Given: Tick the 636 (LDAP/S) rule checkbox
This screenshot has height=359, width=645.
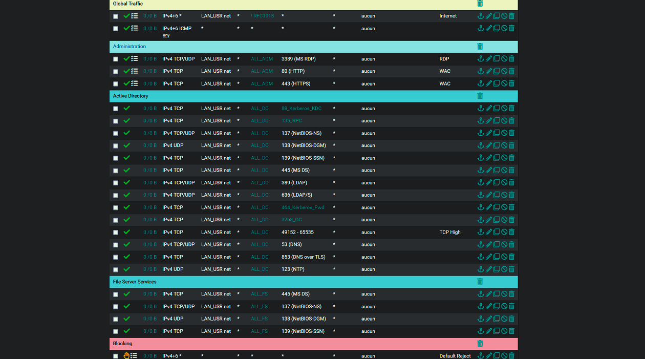Looking at the screenshot, I should coord(116,196).
